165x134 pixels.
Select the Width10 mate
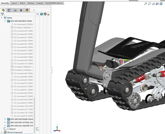pyautogui.click(x=24, y=70)
